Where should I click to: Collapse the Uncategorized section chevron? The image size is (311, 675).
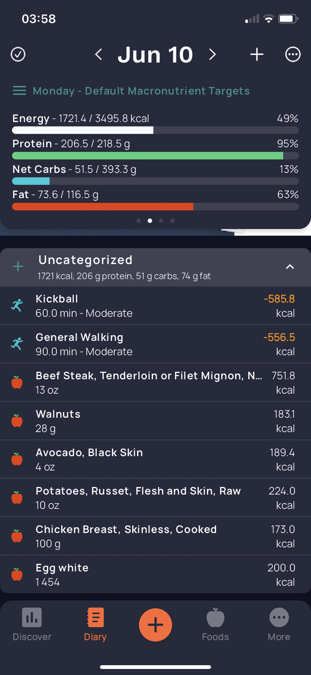click(x=290, y=267)
